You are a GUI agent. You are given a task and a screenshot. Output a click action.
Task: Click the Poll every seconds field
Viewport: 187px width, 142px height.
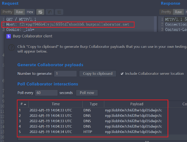(46, 93)
